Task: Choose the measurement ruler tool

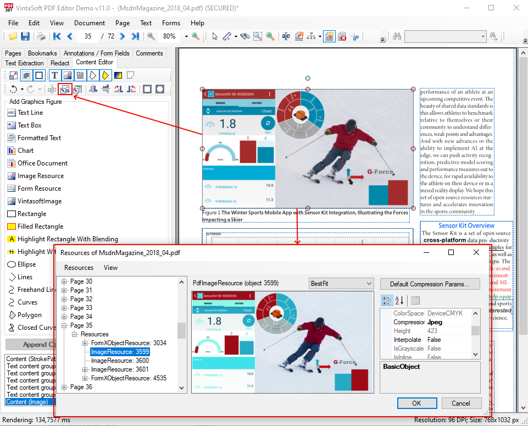Action: click(227, 36)
